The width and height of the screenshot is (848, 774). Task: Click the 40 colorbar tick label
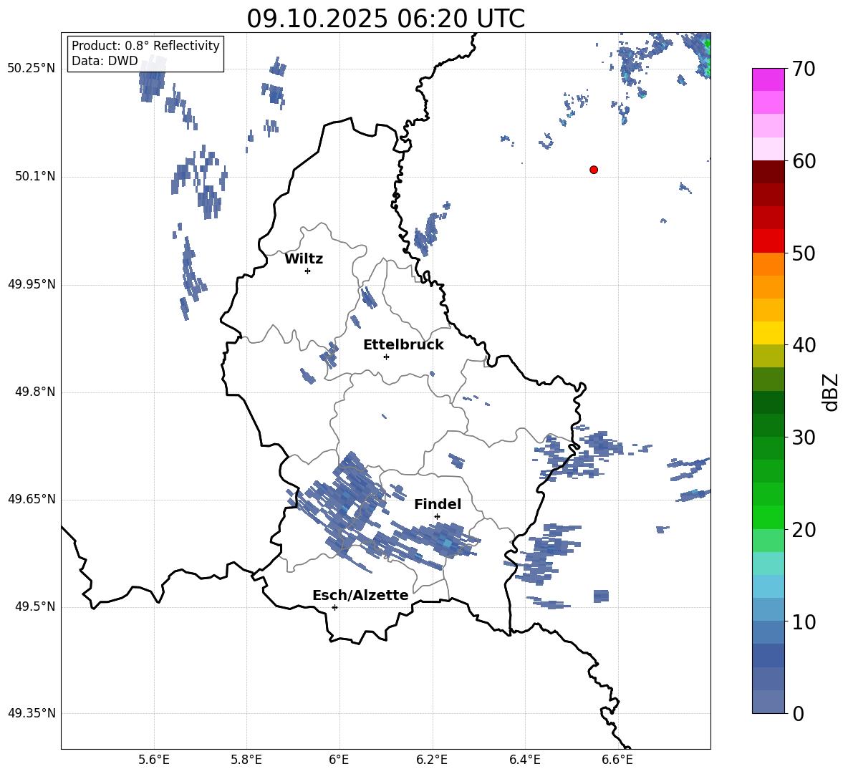click(803, 345)
